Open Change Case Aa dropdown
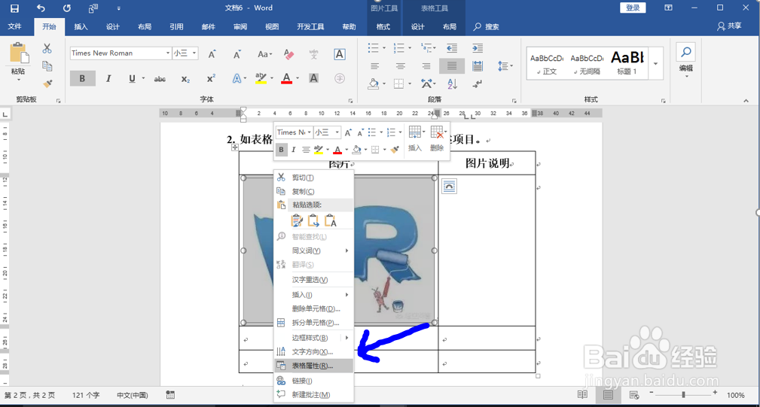Image resolution: width=760 pixels, height=407 pixels. coord(264,54)
